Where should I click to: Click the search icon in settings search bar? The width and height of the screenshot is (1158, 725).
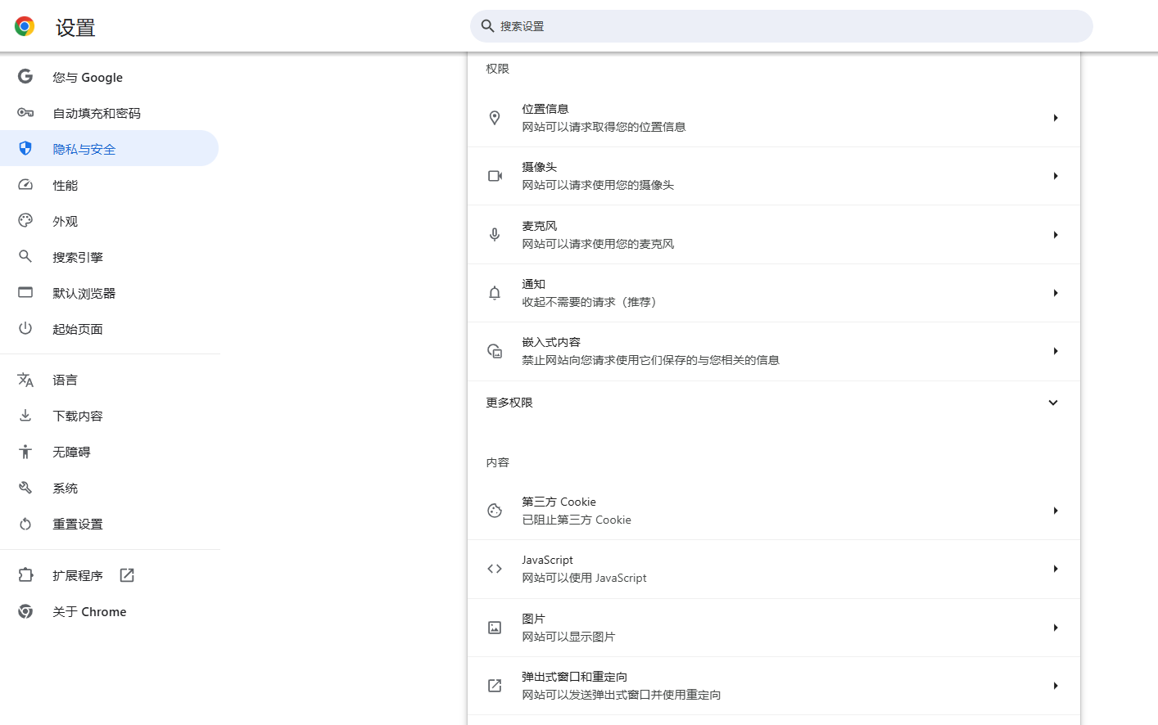[x=487, y=26]
